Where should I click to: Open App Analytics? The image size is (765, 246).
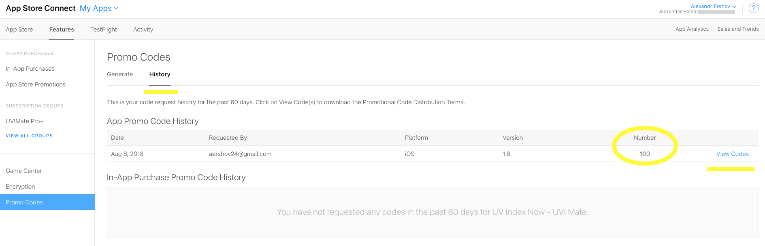(692, 29)
